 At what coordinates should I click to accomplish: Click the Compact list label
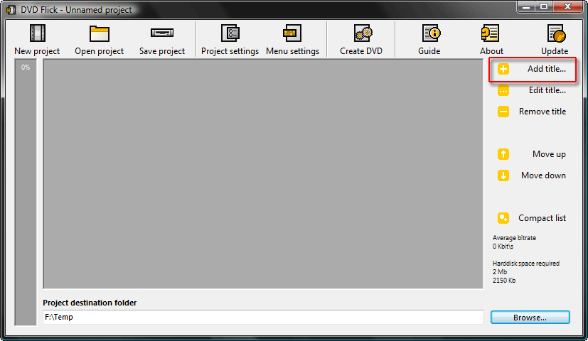click(x=542, y=218)
